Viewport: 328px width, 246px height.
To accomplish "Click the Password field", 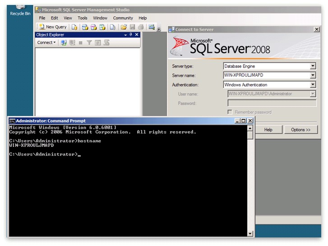I will coord(272,103).
